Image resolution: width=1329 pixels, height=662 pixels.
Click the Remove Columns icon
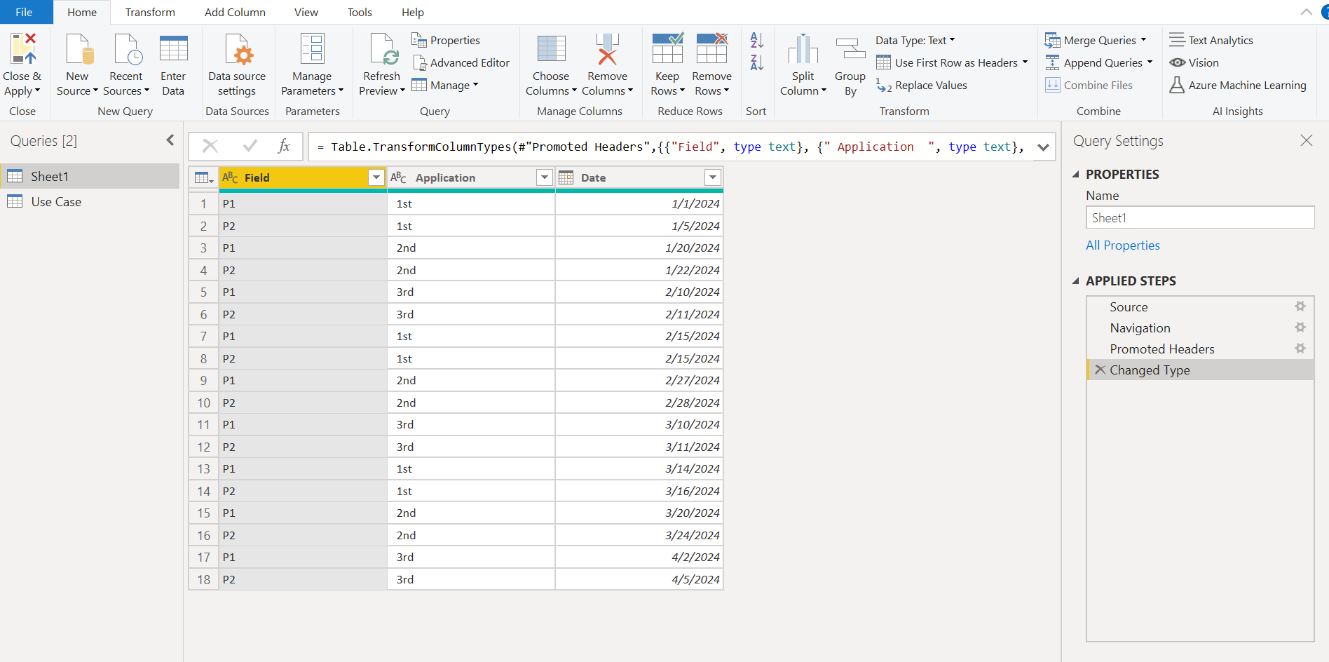point(607,49)
